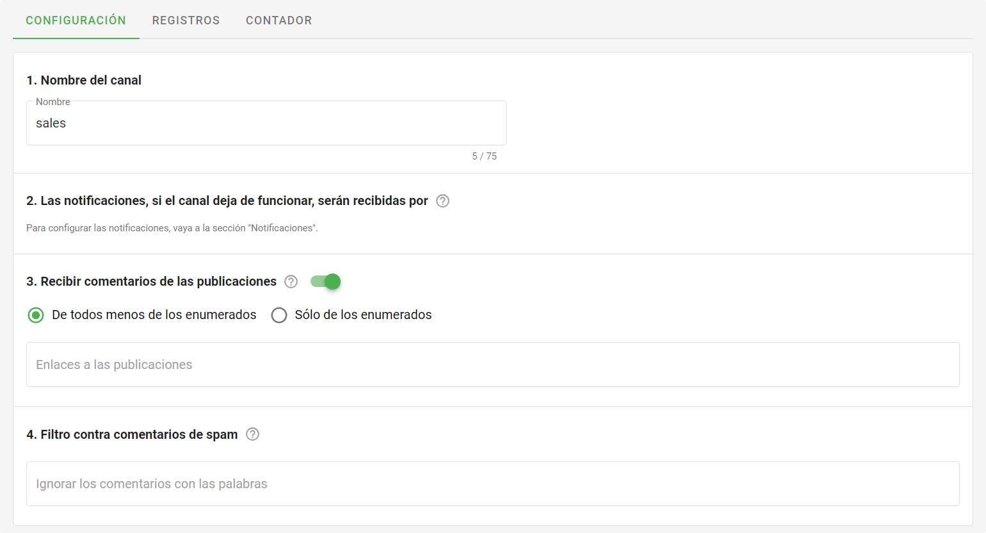Click the 'Ignorar los comentarios con las palabras' field
This screenshot has height=533, width=986.
pyautogui.click(x=492, y=484)
